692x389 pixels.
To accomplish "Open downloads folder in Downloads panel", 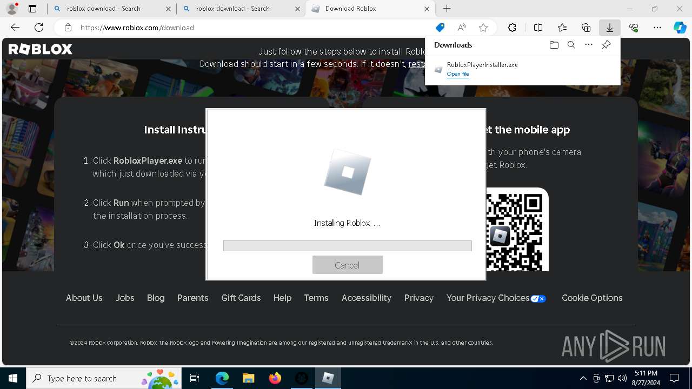I will point(554,45).
